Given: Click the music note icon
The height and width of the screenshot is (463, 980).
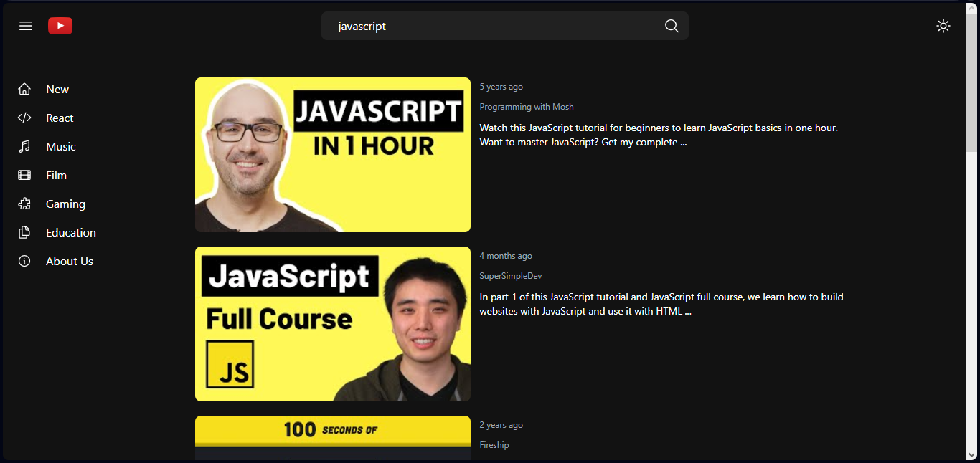Looking at the screenshot, I should 24,146.
